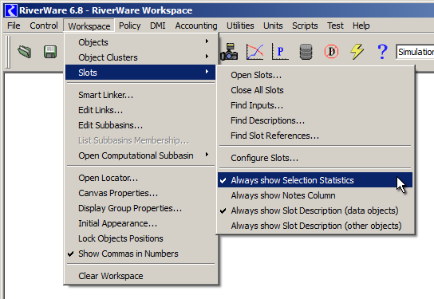This screenshot has width=434, height=299.
Task: Toggle Always show Slot Description (data objects)
Action: pos(315,210)
